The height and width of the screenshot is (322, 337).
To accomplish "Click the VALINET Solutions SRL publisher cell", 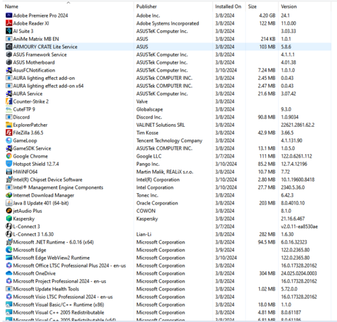I will point(160,125).
